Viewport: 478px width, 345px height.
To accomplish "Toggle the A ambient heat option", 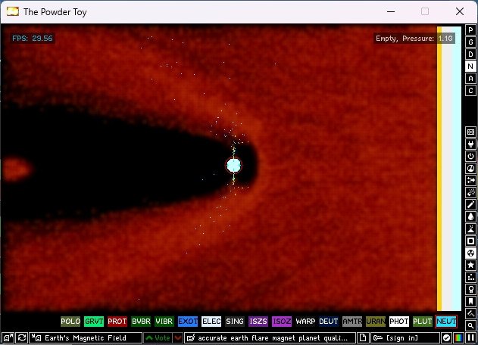I will tap(470, 79).
